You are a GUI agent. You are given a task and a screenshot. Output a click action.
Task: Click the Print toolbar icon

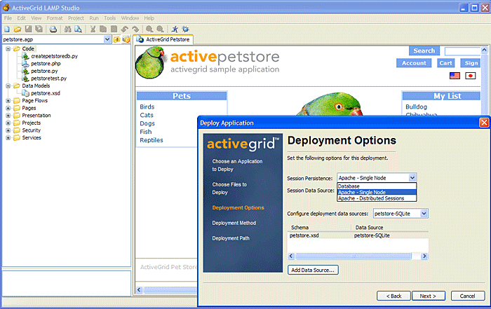pyautogui.click(x=51, y=29)
